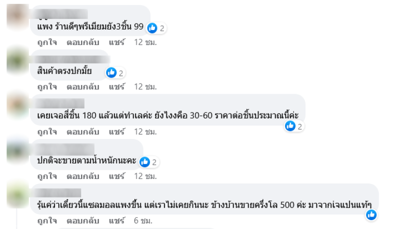Click like reaction icon on salmon price comment

pyautogui.click(x=371, y=215)
